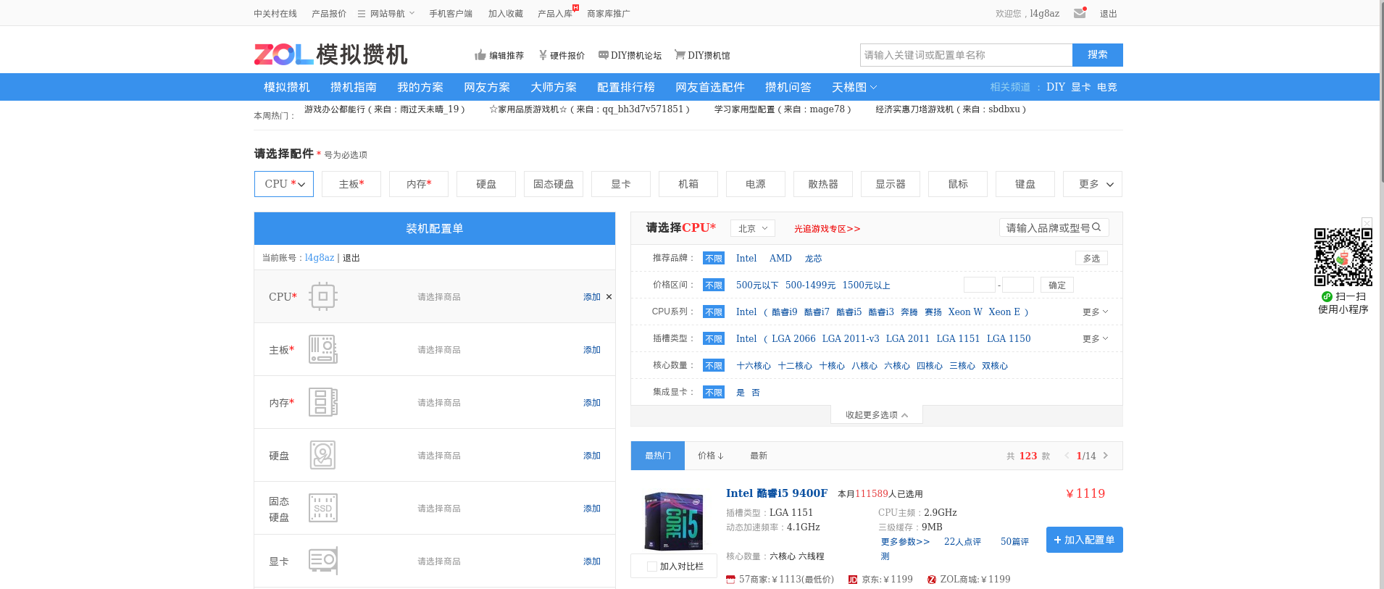Select 不限 for CPU系列
Screen dimensions: 1384x589
point(714,312)
